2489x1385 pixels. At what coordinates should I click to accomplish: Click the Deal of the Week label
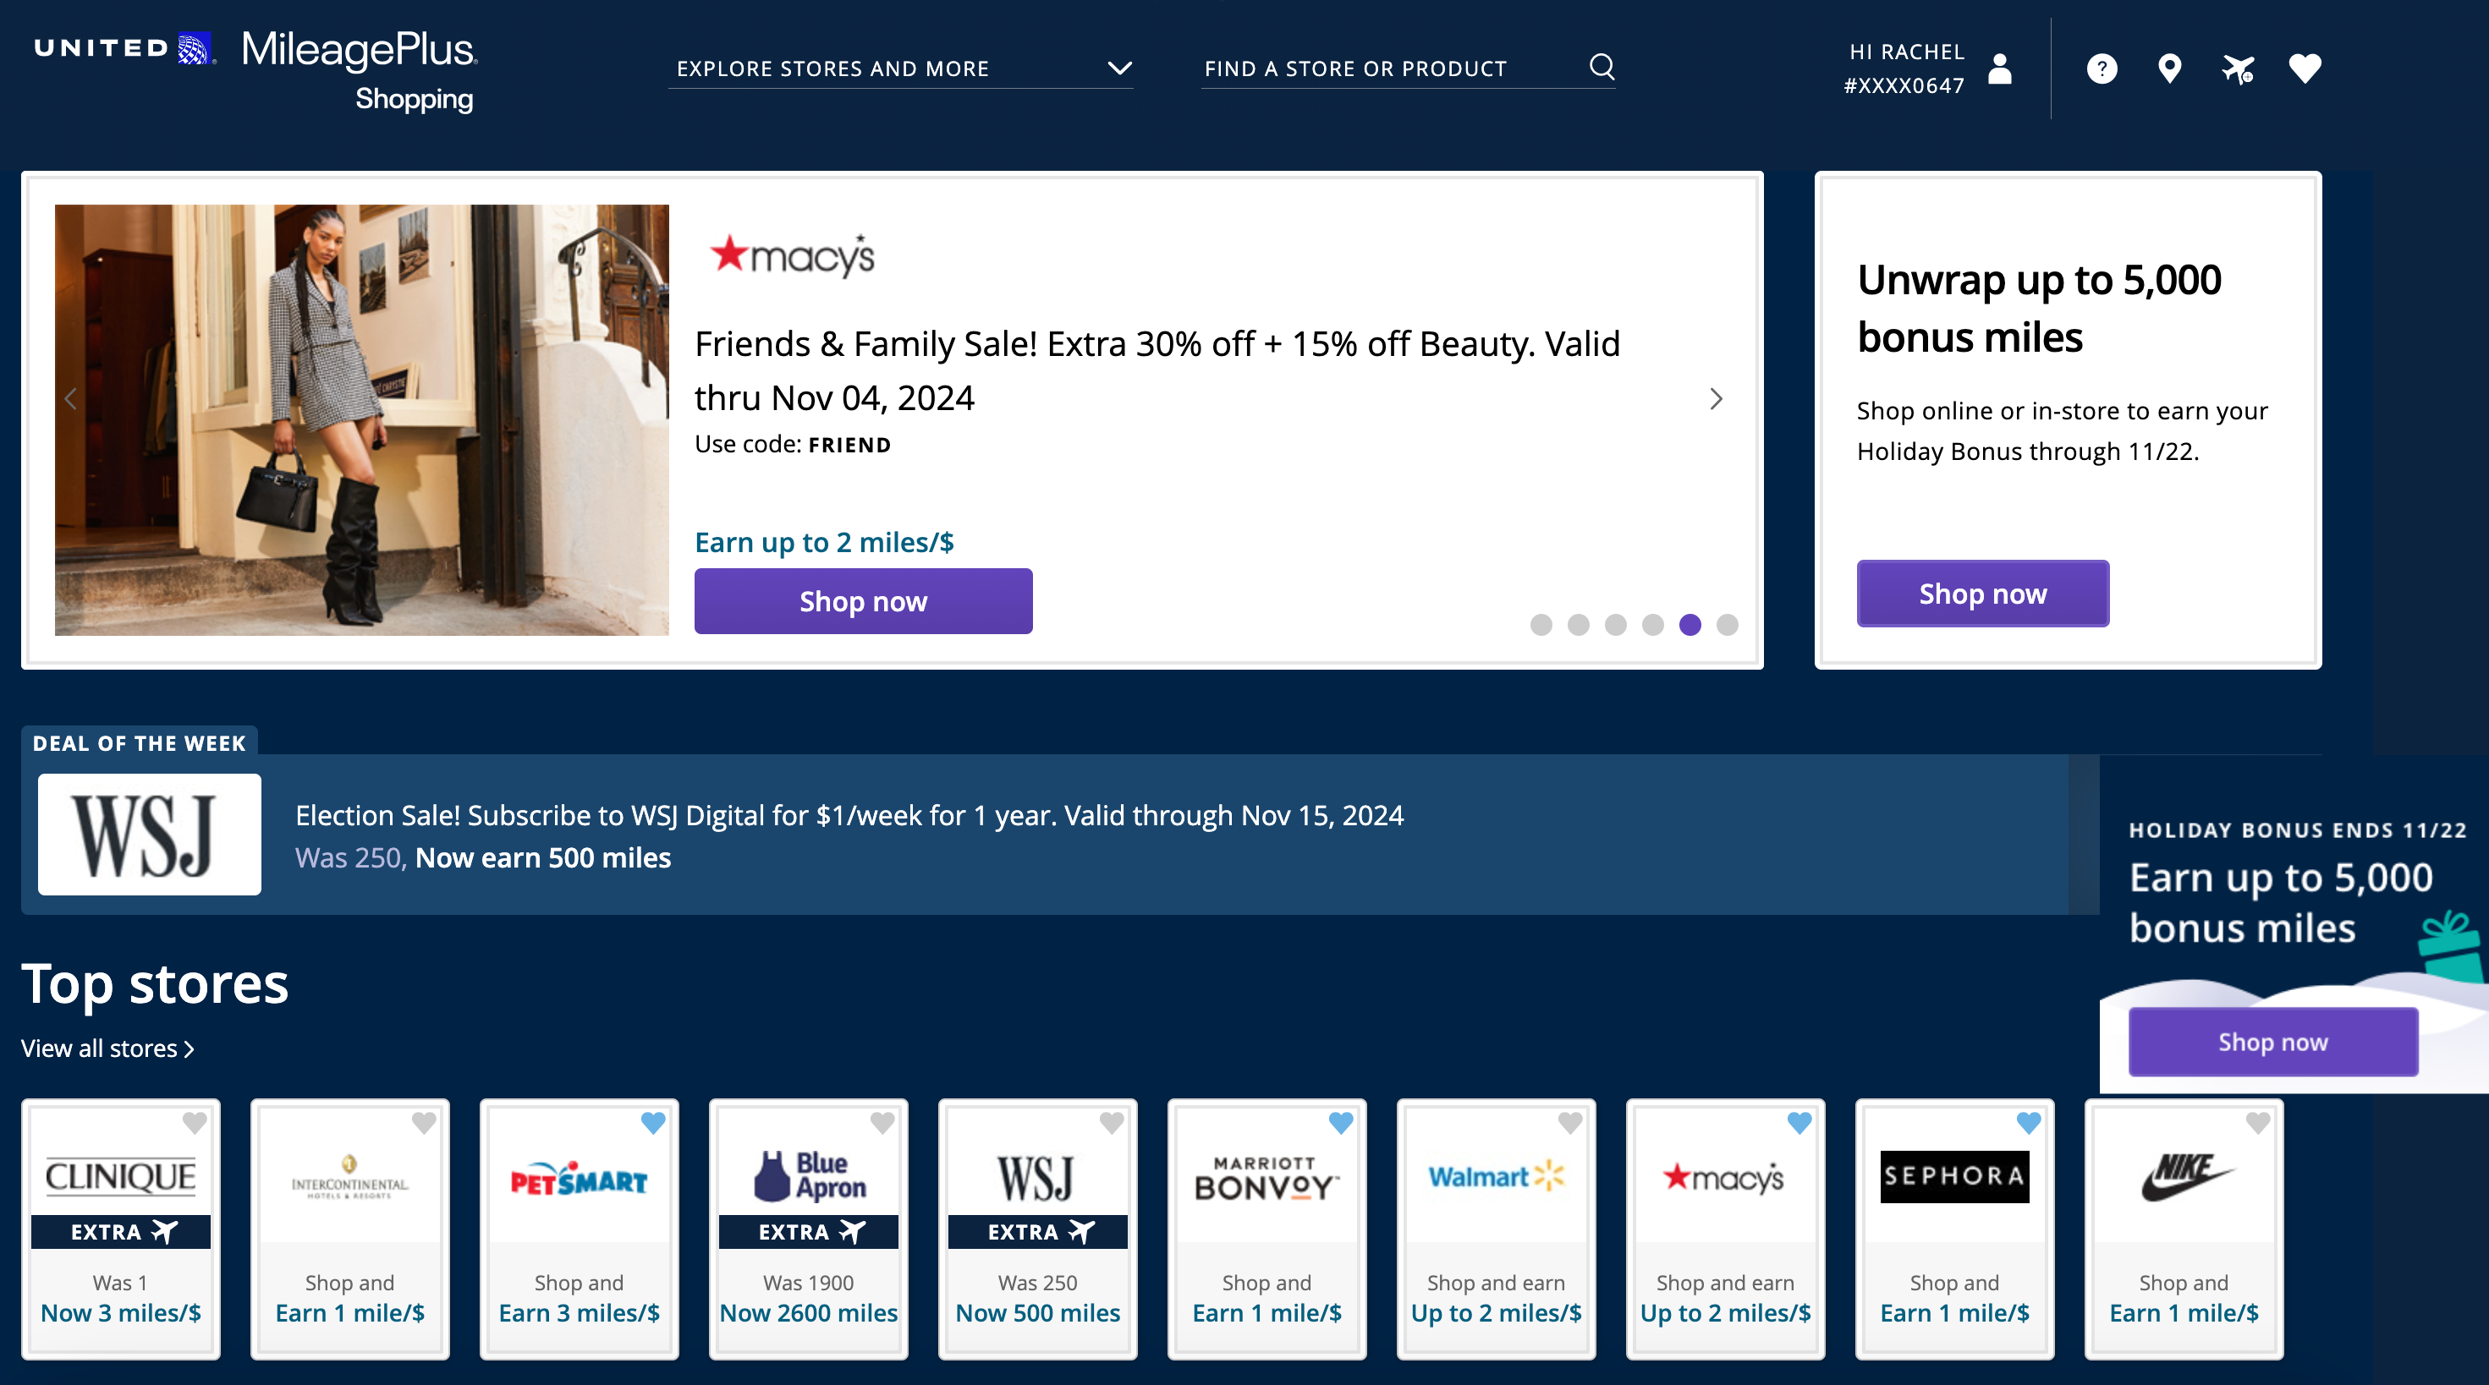[x=139, y=742]
